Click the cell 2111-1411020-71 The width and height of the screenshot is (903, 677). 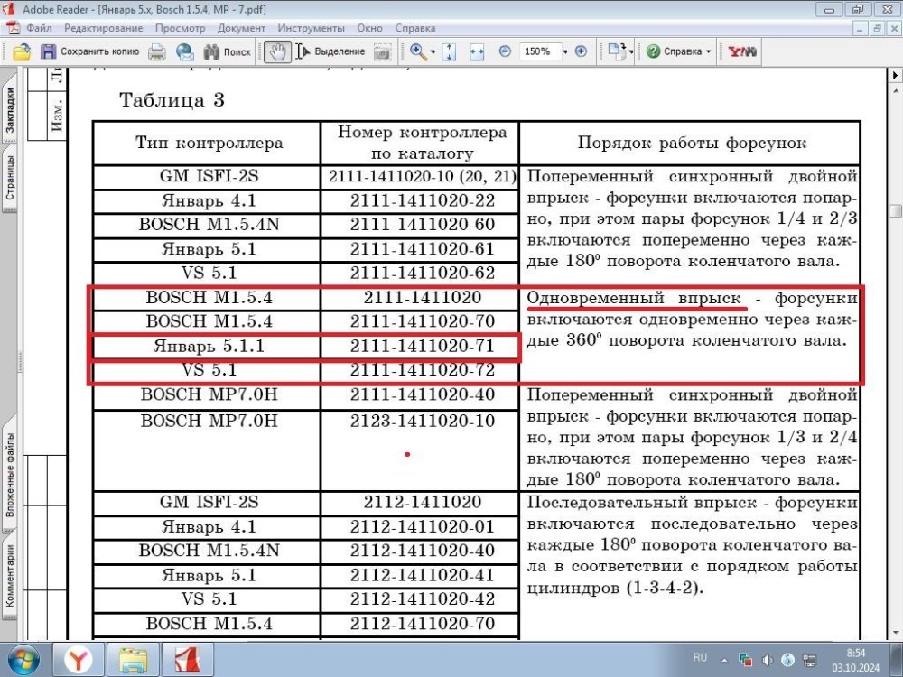422,346
